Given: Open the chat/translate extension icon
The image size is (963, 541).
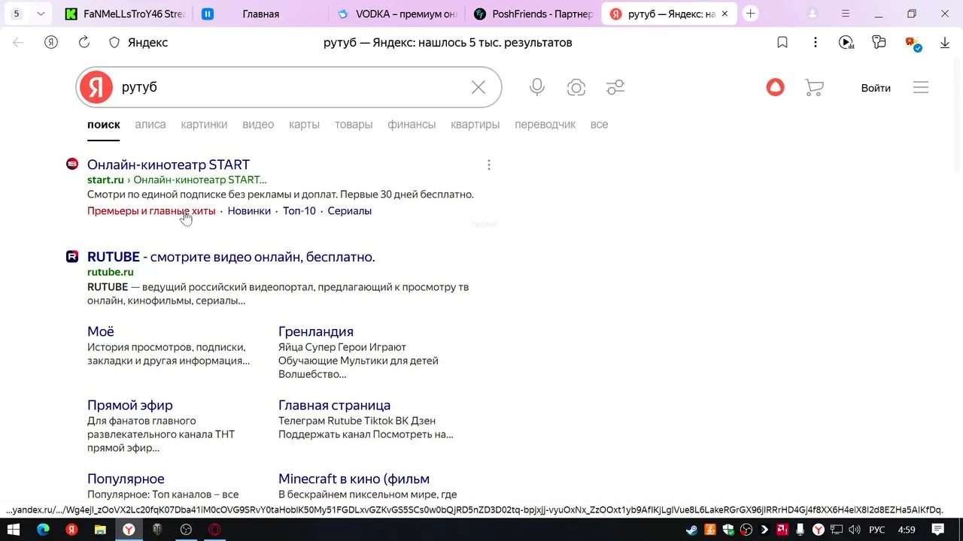Looking at the screenshot, I should (879, 43).
